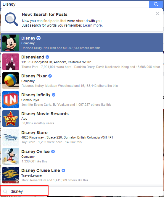Click the Disney On Ice Mickey icon
This screenshot has height=197, width=164.
pos(11,156)
